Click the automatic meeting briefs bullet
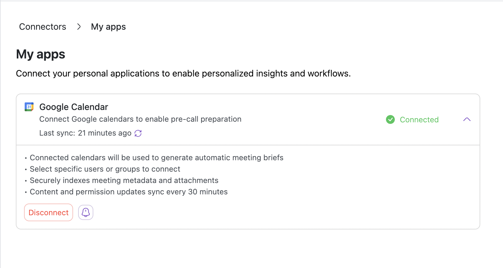Viewport: 503px width, 268px height. tap(156, 158)
